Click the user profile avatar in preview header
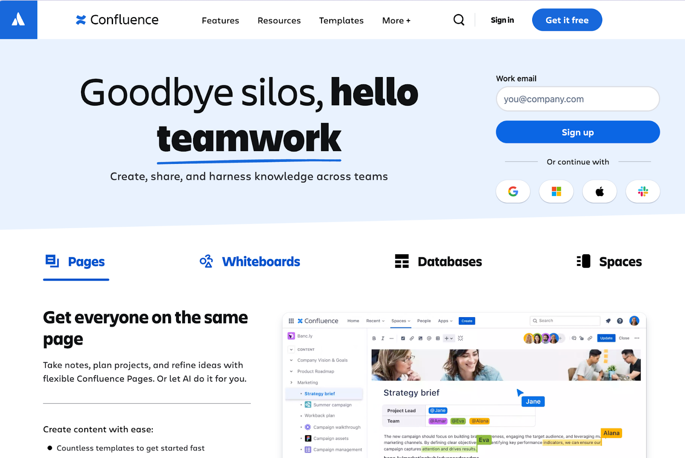685x458 pixels. pos(634,321)
